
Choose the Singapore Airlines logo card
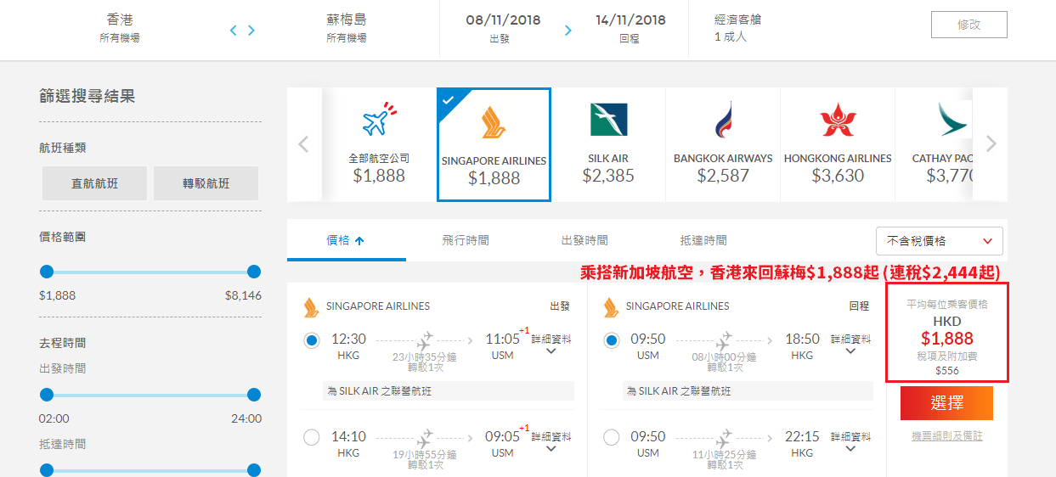[494, 145]
